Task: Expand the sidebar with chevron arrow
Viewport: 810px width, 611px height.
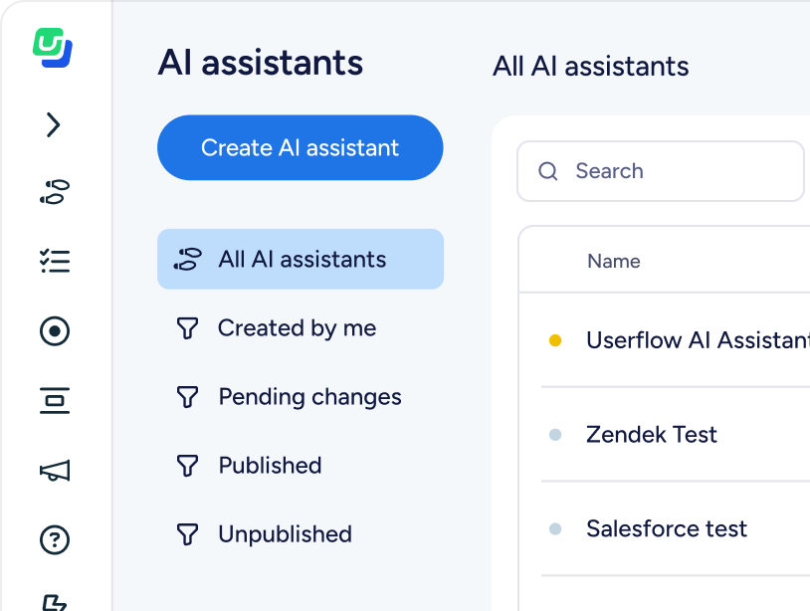Action: coord(54,124)
